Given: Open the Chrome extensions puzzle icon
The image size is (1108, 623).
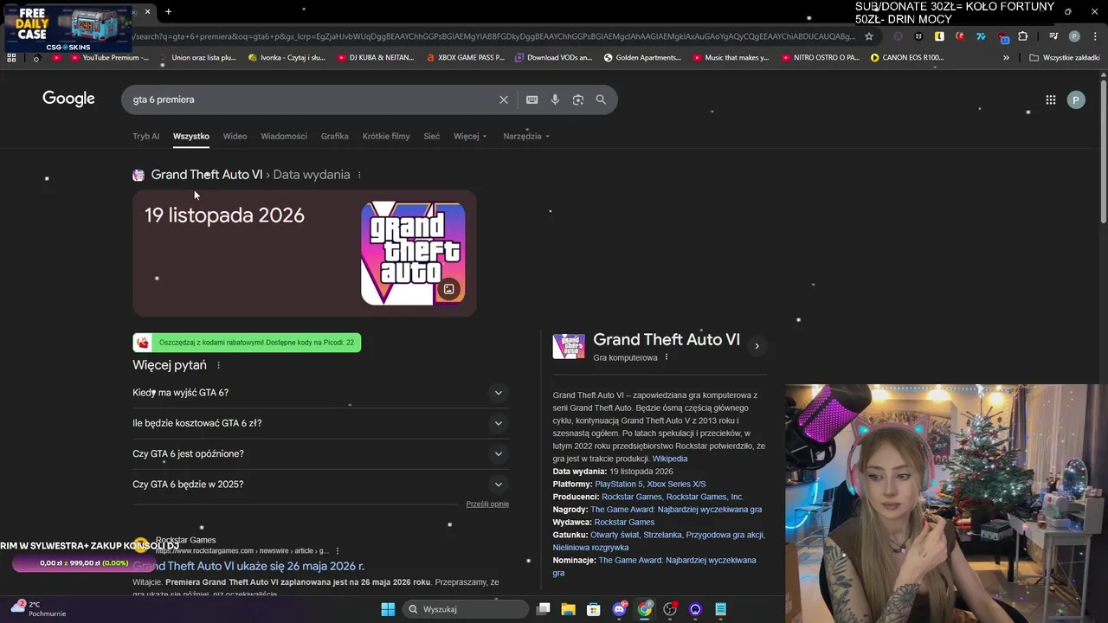Looking at the screenshot, I should 1022,36.
